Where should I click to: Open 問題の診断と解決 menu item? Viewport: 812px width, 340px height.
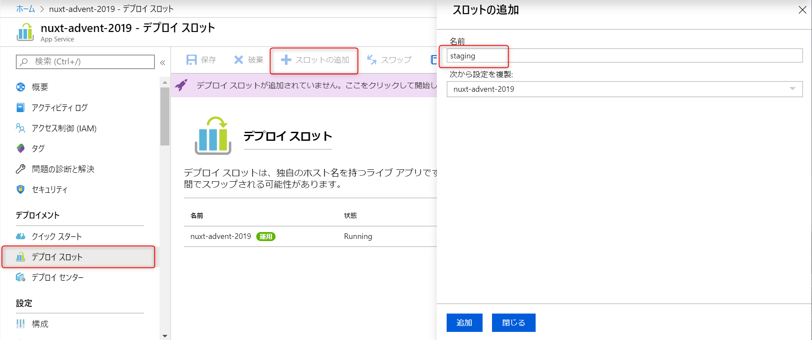(63, 169)
